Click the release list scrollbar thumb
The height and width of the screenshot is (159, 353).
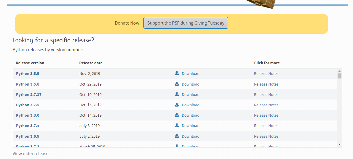(x=339, y=76)
